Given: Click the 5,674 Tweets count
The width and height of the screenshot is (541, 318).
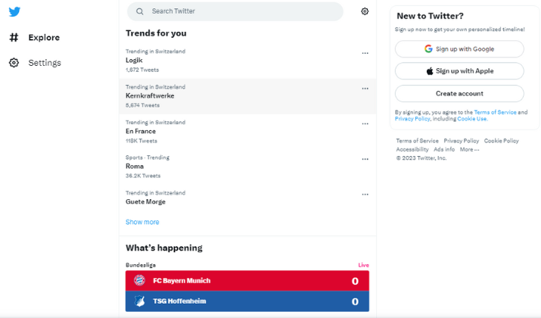Looking at the screenshot, I should (x=142, y=105).
